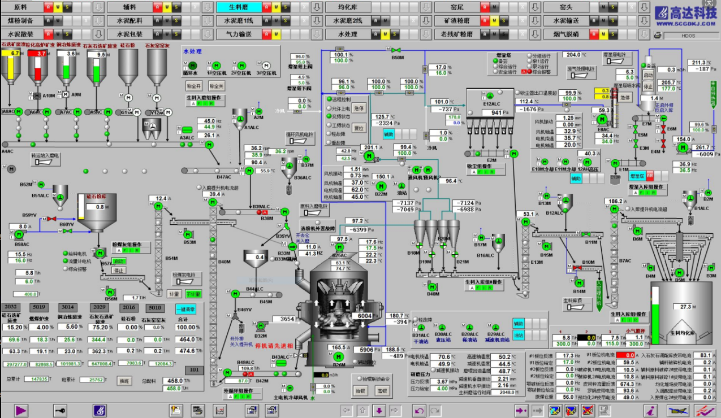Click the purple undo arrow in bottom toolbar
Viewport: 721px width, 418px height.
click(419, 410)
